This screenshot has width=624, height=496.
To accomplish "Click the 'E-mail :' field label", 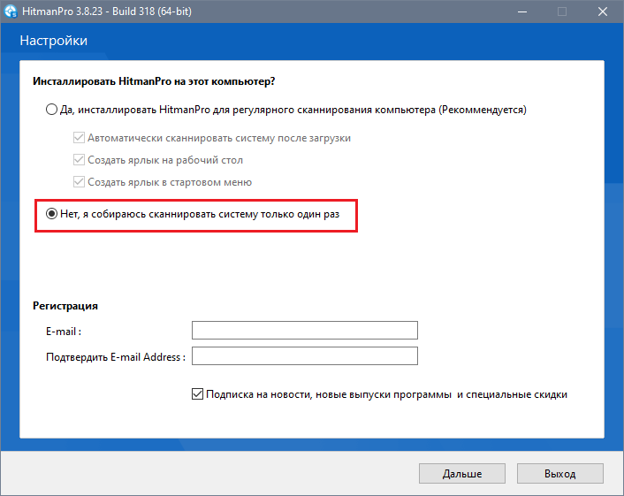I will pyautogui.click(x=64, y=332).
